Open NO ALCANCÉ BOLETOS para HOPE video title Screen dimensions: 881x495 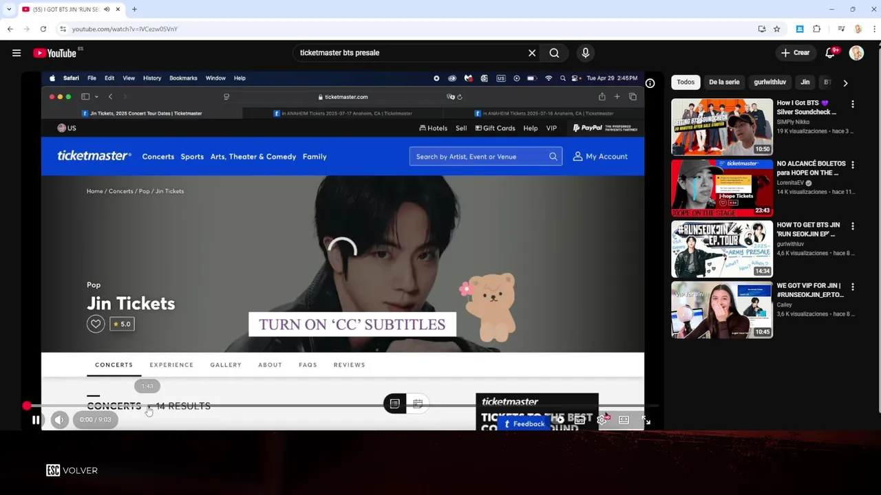811,168
